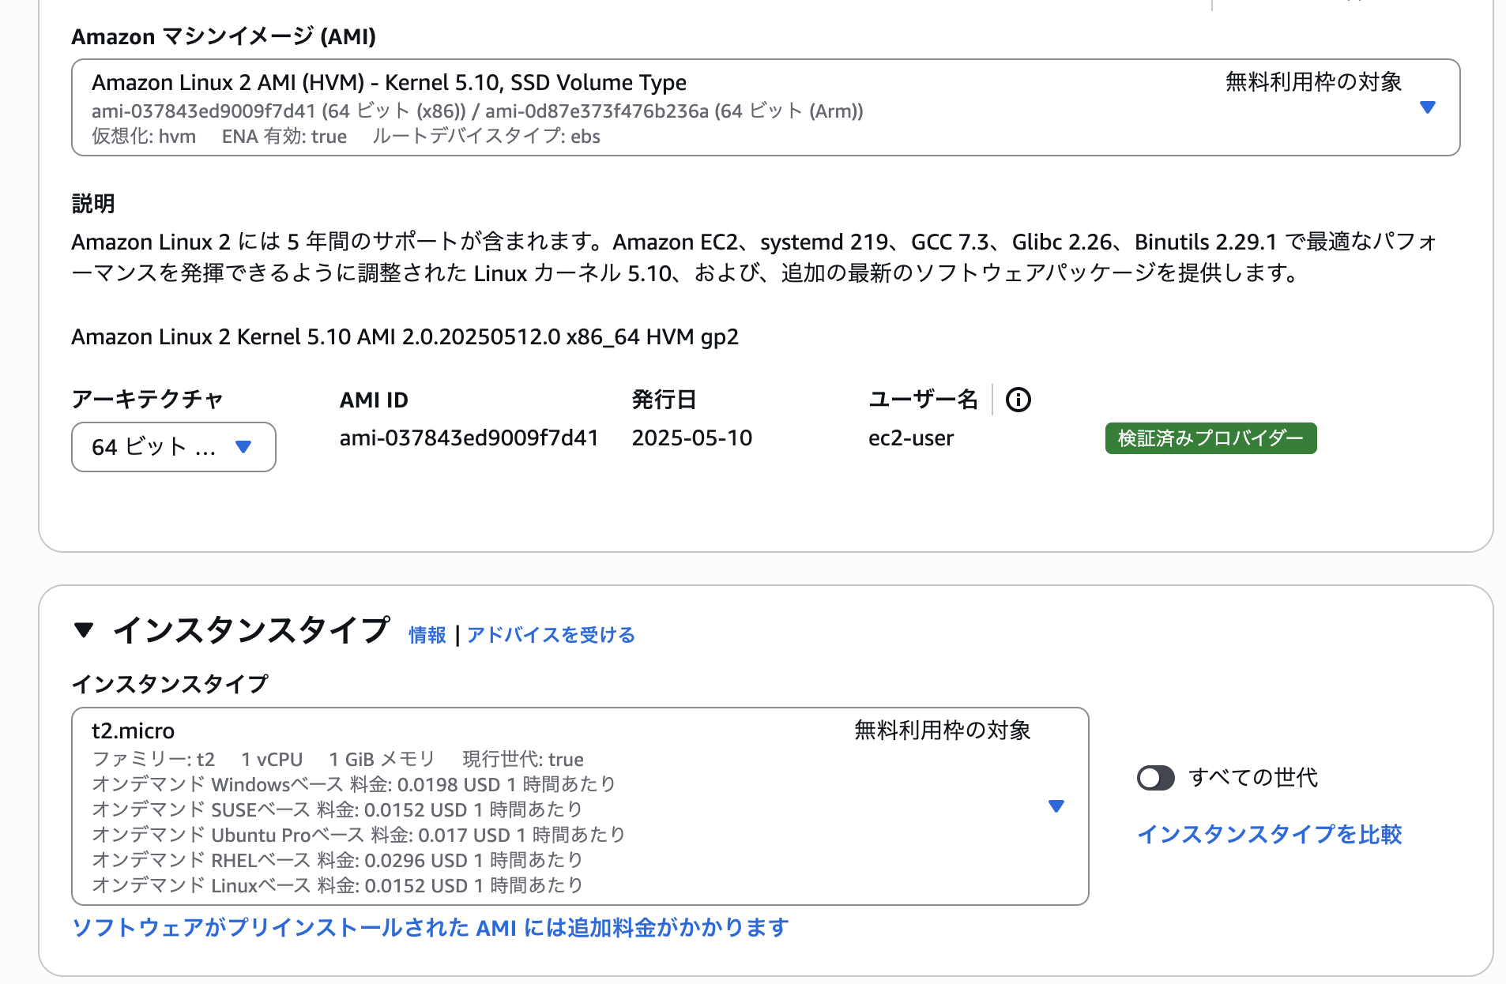Toggle the すべての世代 switch
Viewport: 1506px width, 984px height.
click(x=1155, y=779)
